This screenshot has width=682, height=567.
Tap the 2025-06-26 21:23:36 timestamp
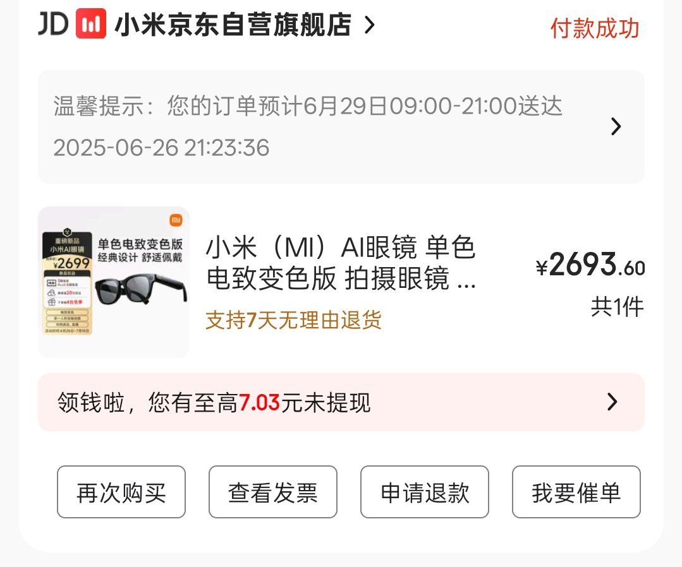[x=161, y=148]
